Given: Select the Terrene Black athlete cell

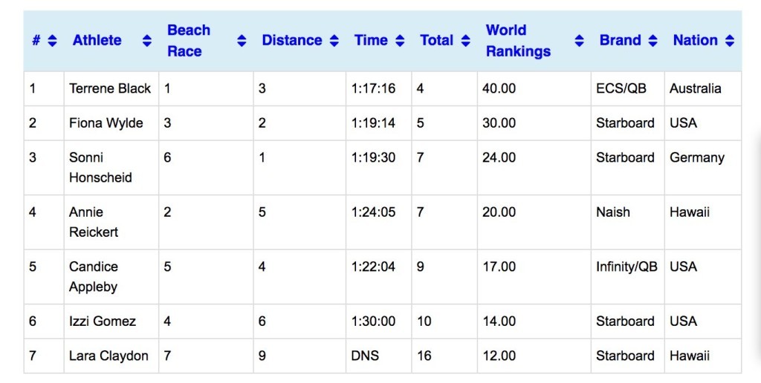Looking at the screenshot, I should click(x=110, y=88).
